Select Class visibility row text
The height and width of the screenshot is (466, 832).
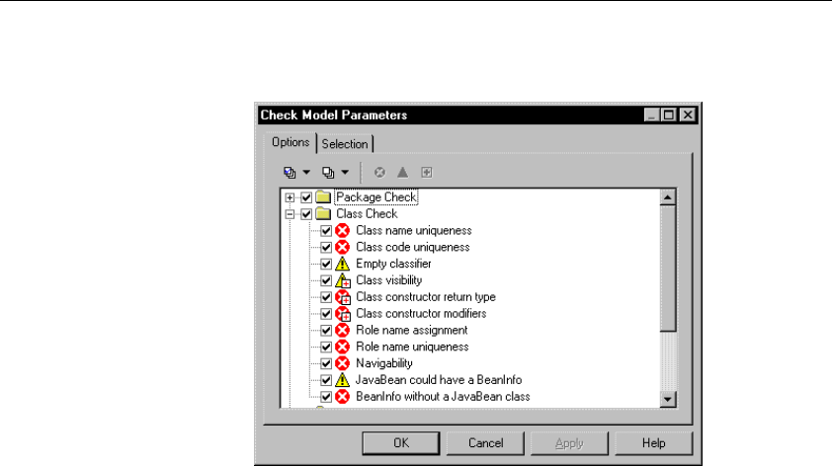[x=389, y=280]
